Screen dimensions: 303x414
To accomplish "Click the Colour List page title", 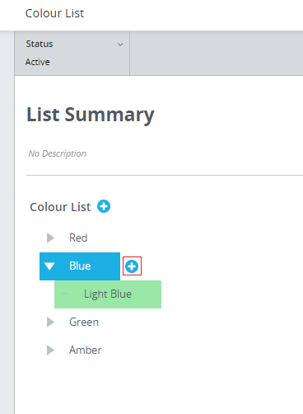I will pyautogui.click(x=54, y=13).
